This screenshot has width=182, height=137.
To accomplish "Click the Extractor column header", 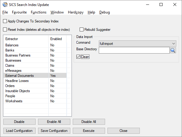I will pyautogui.click(x=26, y=39).
